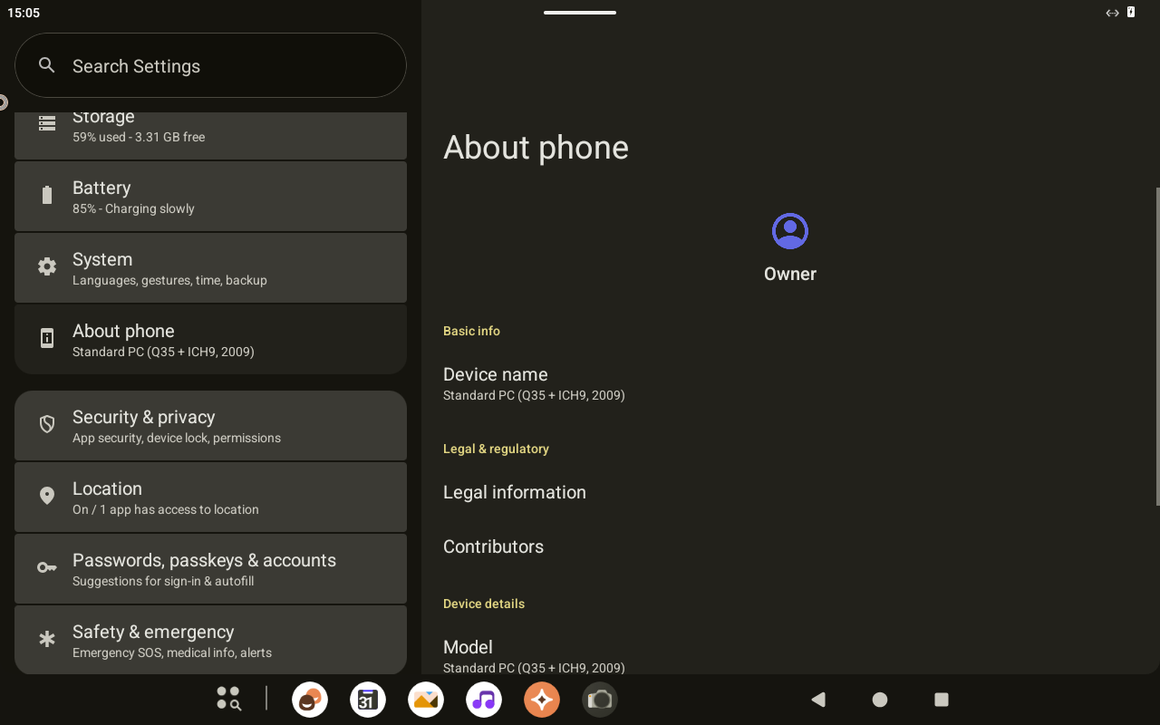Open Location settings
This screenshot has width=1160, height=725.
click(x=210, y=498)
